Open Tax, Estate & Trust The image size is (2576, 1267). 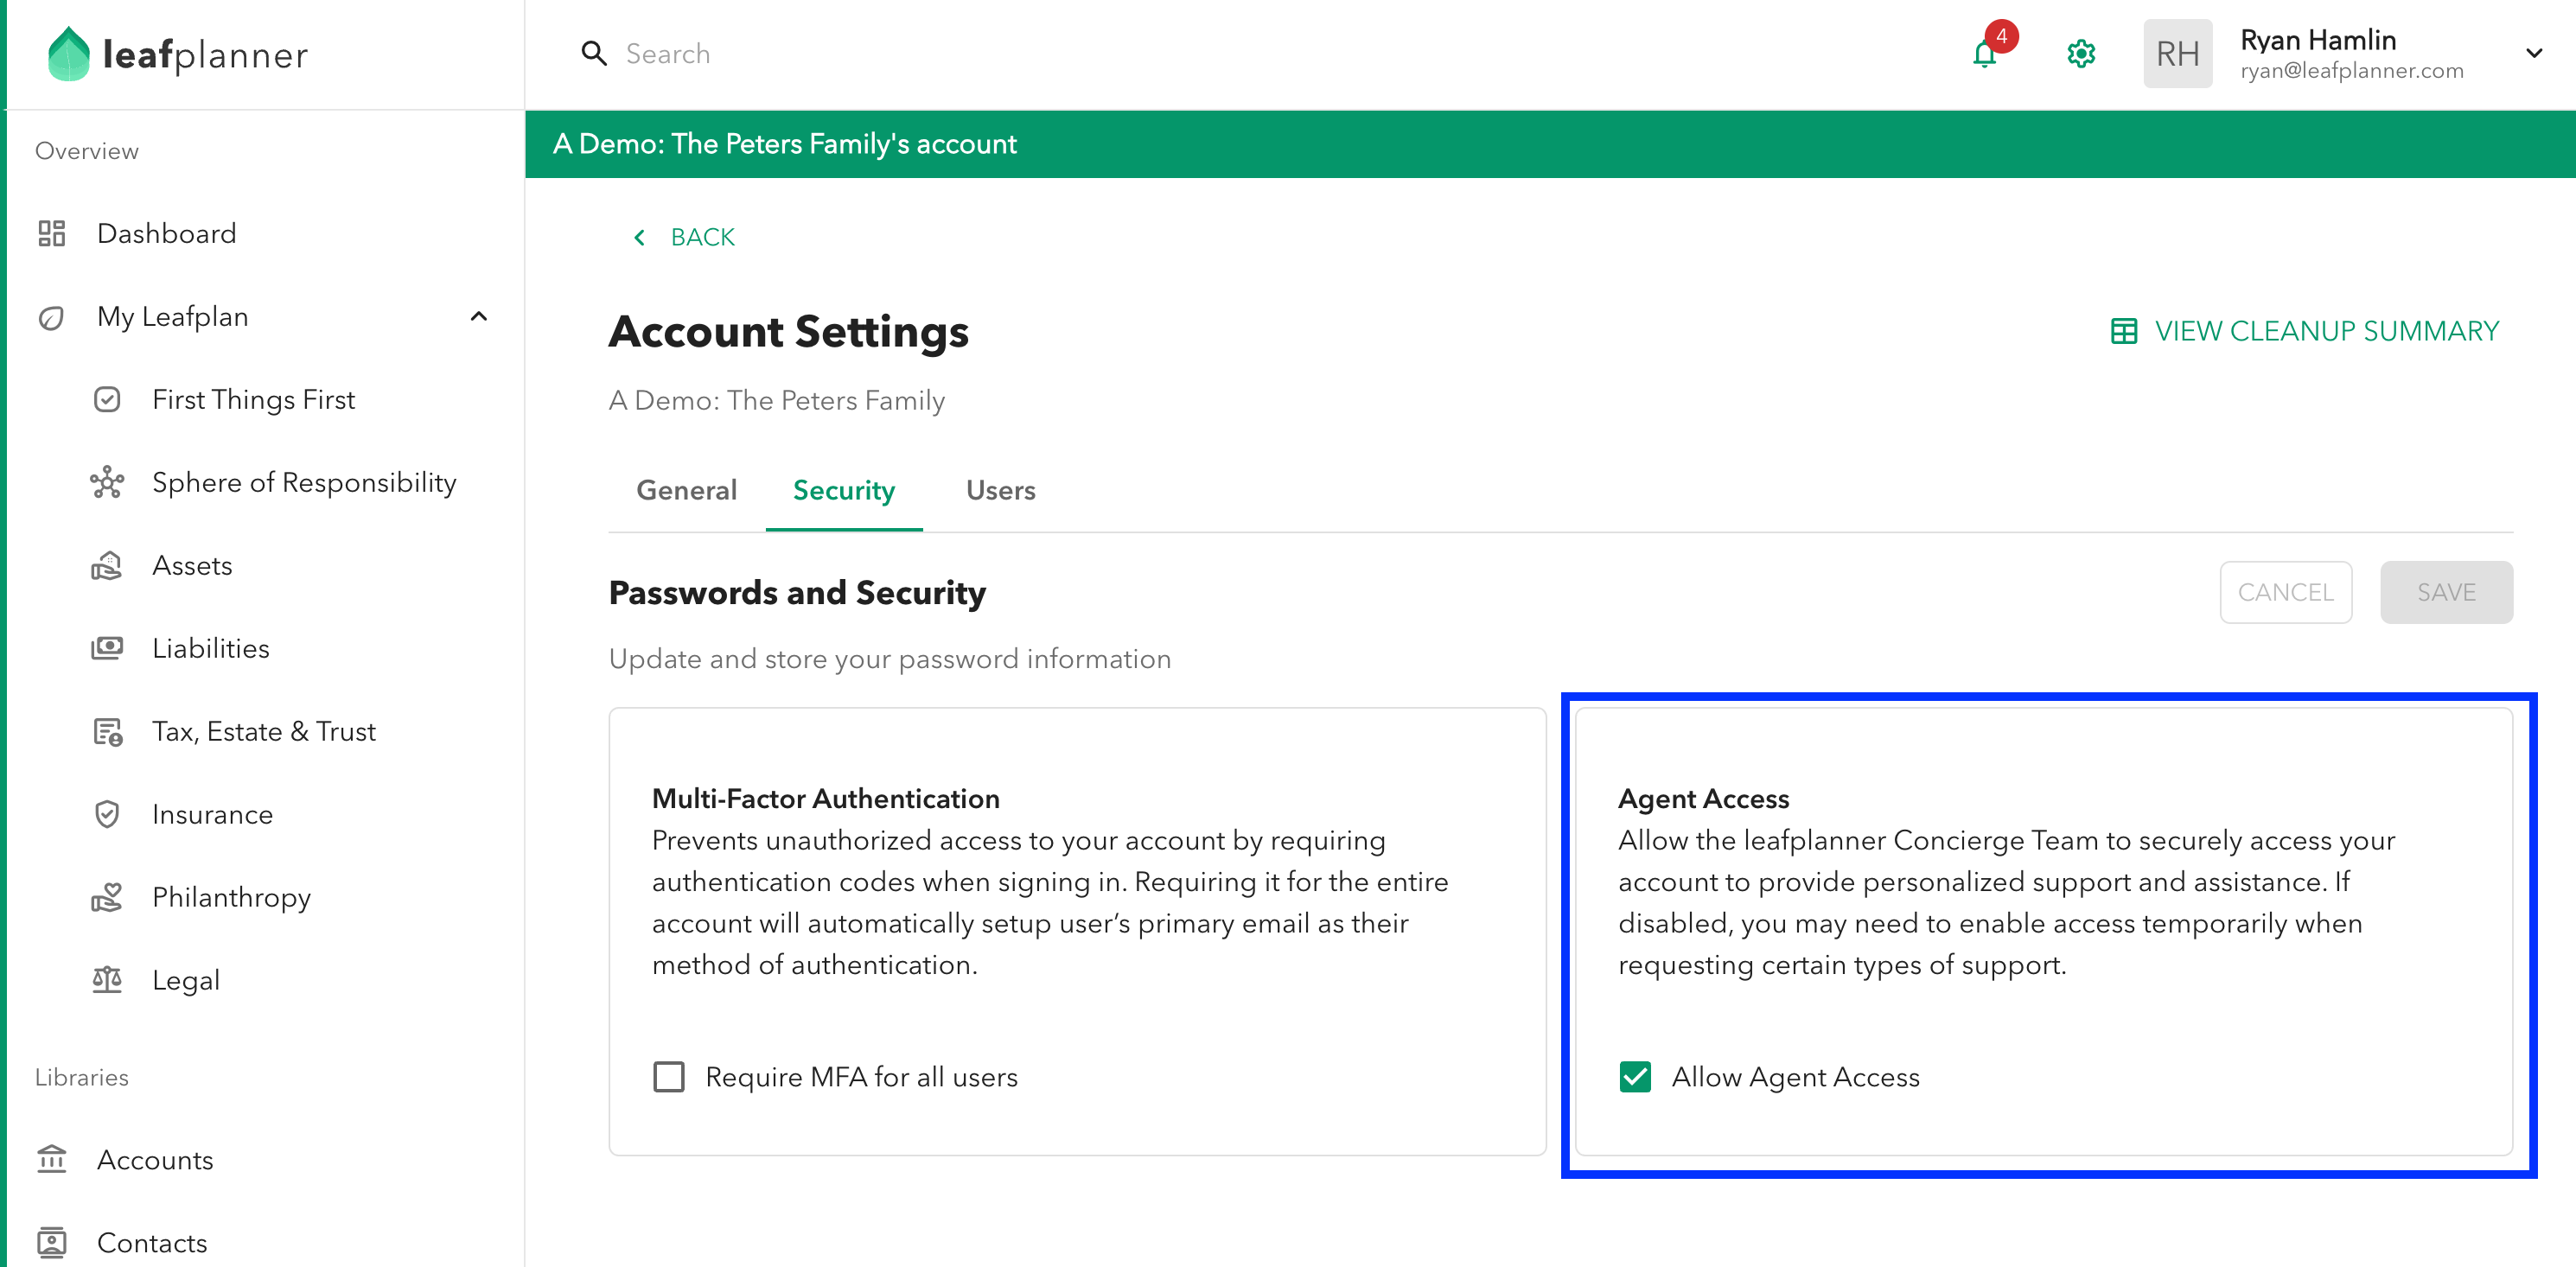(x=264, y=732)
